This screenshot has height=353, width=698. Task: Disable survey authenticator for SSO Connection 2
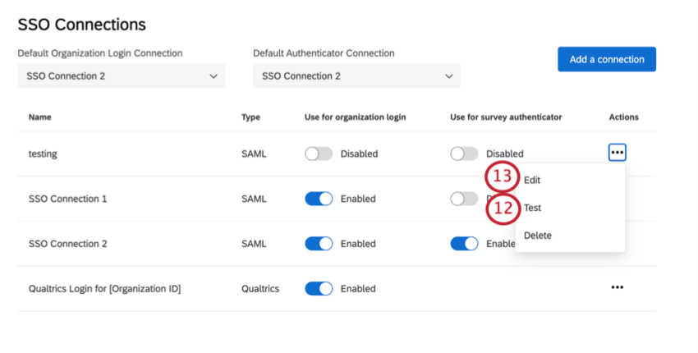[464, 244]
